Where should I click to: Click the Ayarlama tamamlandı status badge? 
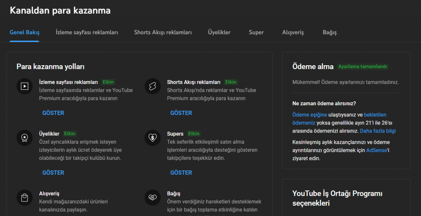363,67
